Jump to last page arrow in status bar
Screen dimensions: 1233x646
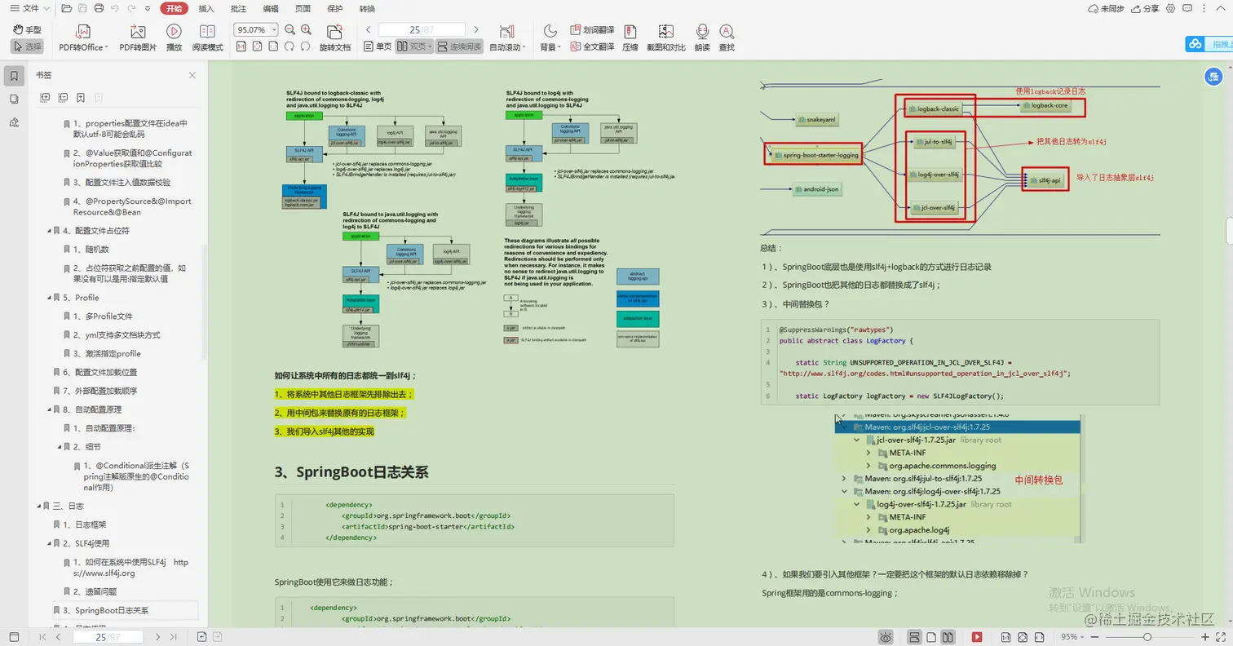tap(173, 637)
